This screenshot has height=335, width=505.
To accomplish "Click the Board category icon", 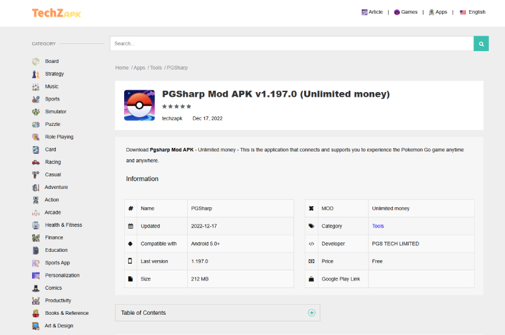I will point(36,61).
